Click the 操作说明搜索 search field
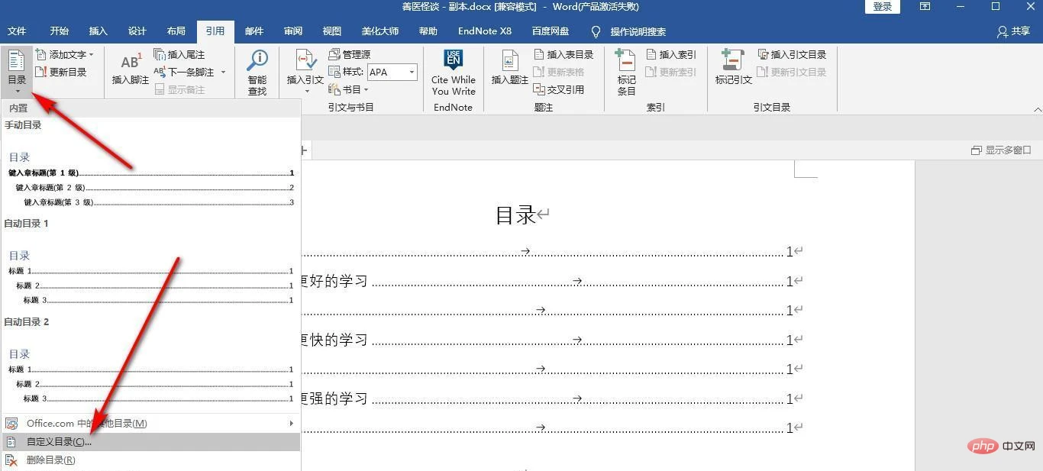The image size is (1043, 471). coord(638,32)
